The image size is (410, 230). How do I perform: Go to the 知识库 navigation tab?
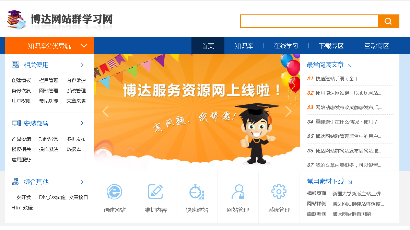(244, 46)
